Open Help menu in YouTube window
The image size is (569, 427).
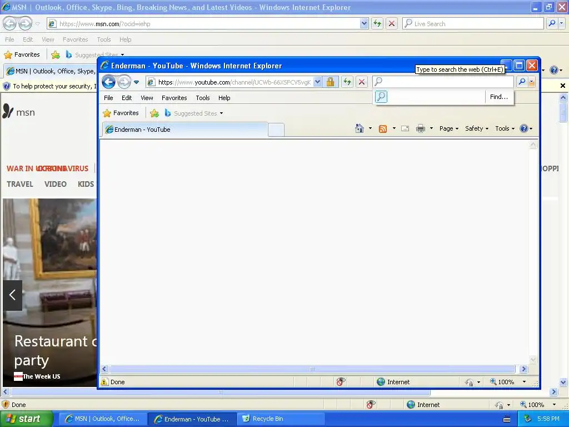click(x=224, y=98)
